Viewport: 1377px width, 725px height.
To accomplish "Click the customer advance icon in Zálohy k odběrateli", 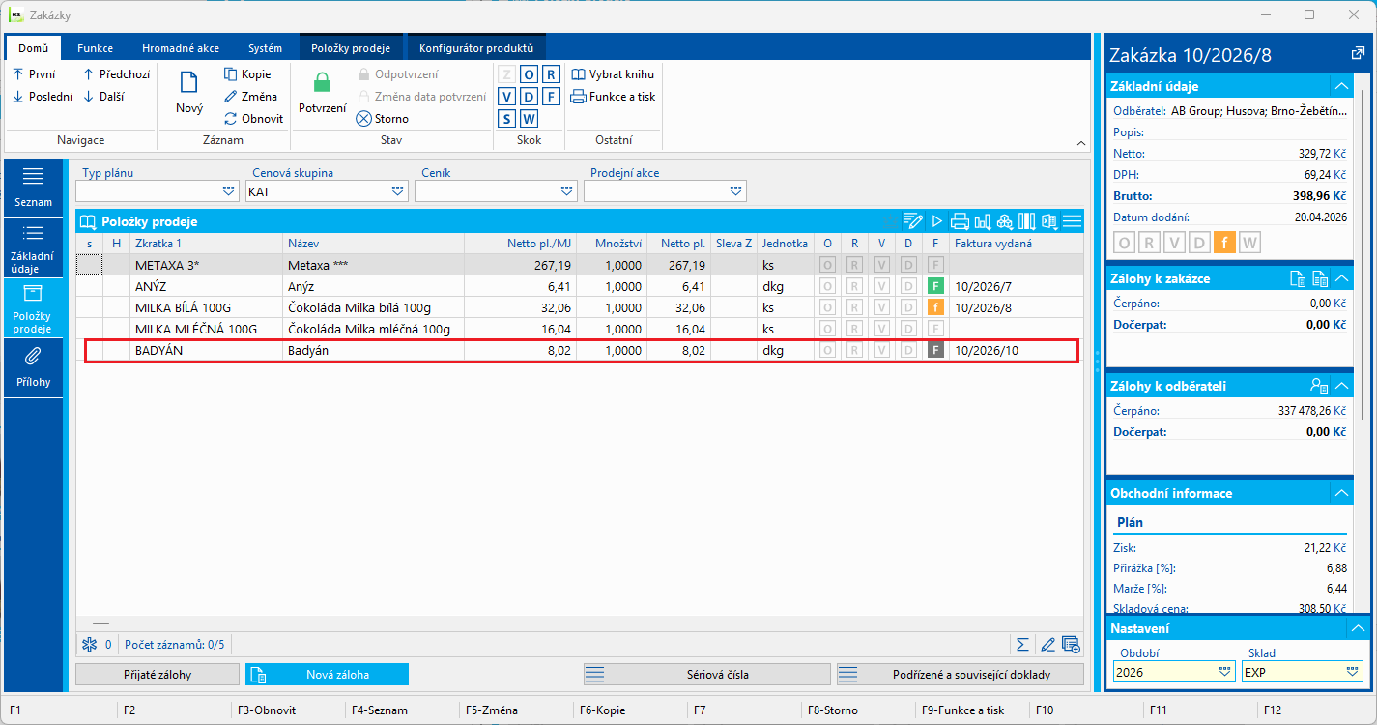I will pyautogui.click(x=1319, y=386).
